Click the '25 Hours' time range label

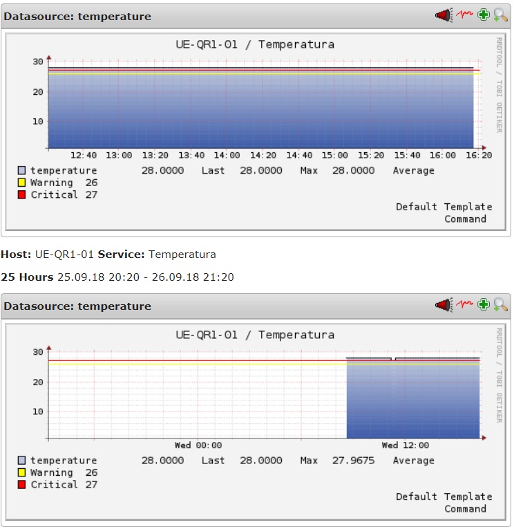(x=27, y=277)
